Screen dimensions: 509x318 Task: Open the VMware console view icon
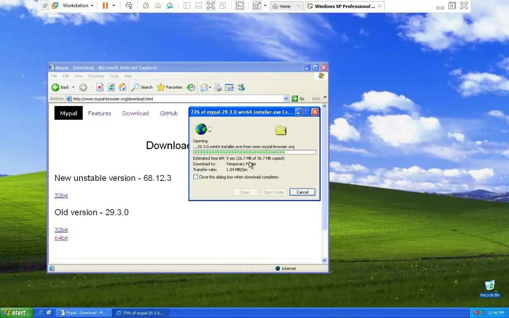[x=239, y=6]
